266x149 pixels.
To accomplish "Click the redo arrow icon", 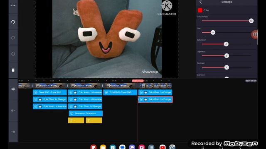I will tap(13, 38).
